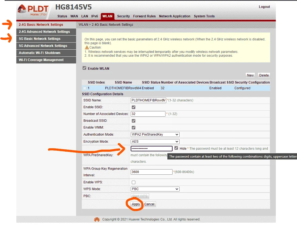
Task: Open the IPv6 tab
Action: (95, 16)
